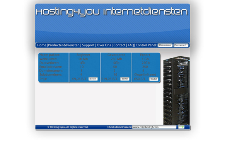The height and width of the screenshot is (152, 232).
Task: Click the Hosting4you Internetdiensten header title
Action: pyautogui.click(x=112, y=12)
